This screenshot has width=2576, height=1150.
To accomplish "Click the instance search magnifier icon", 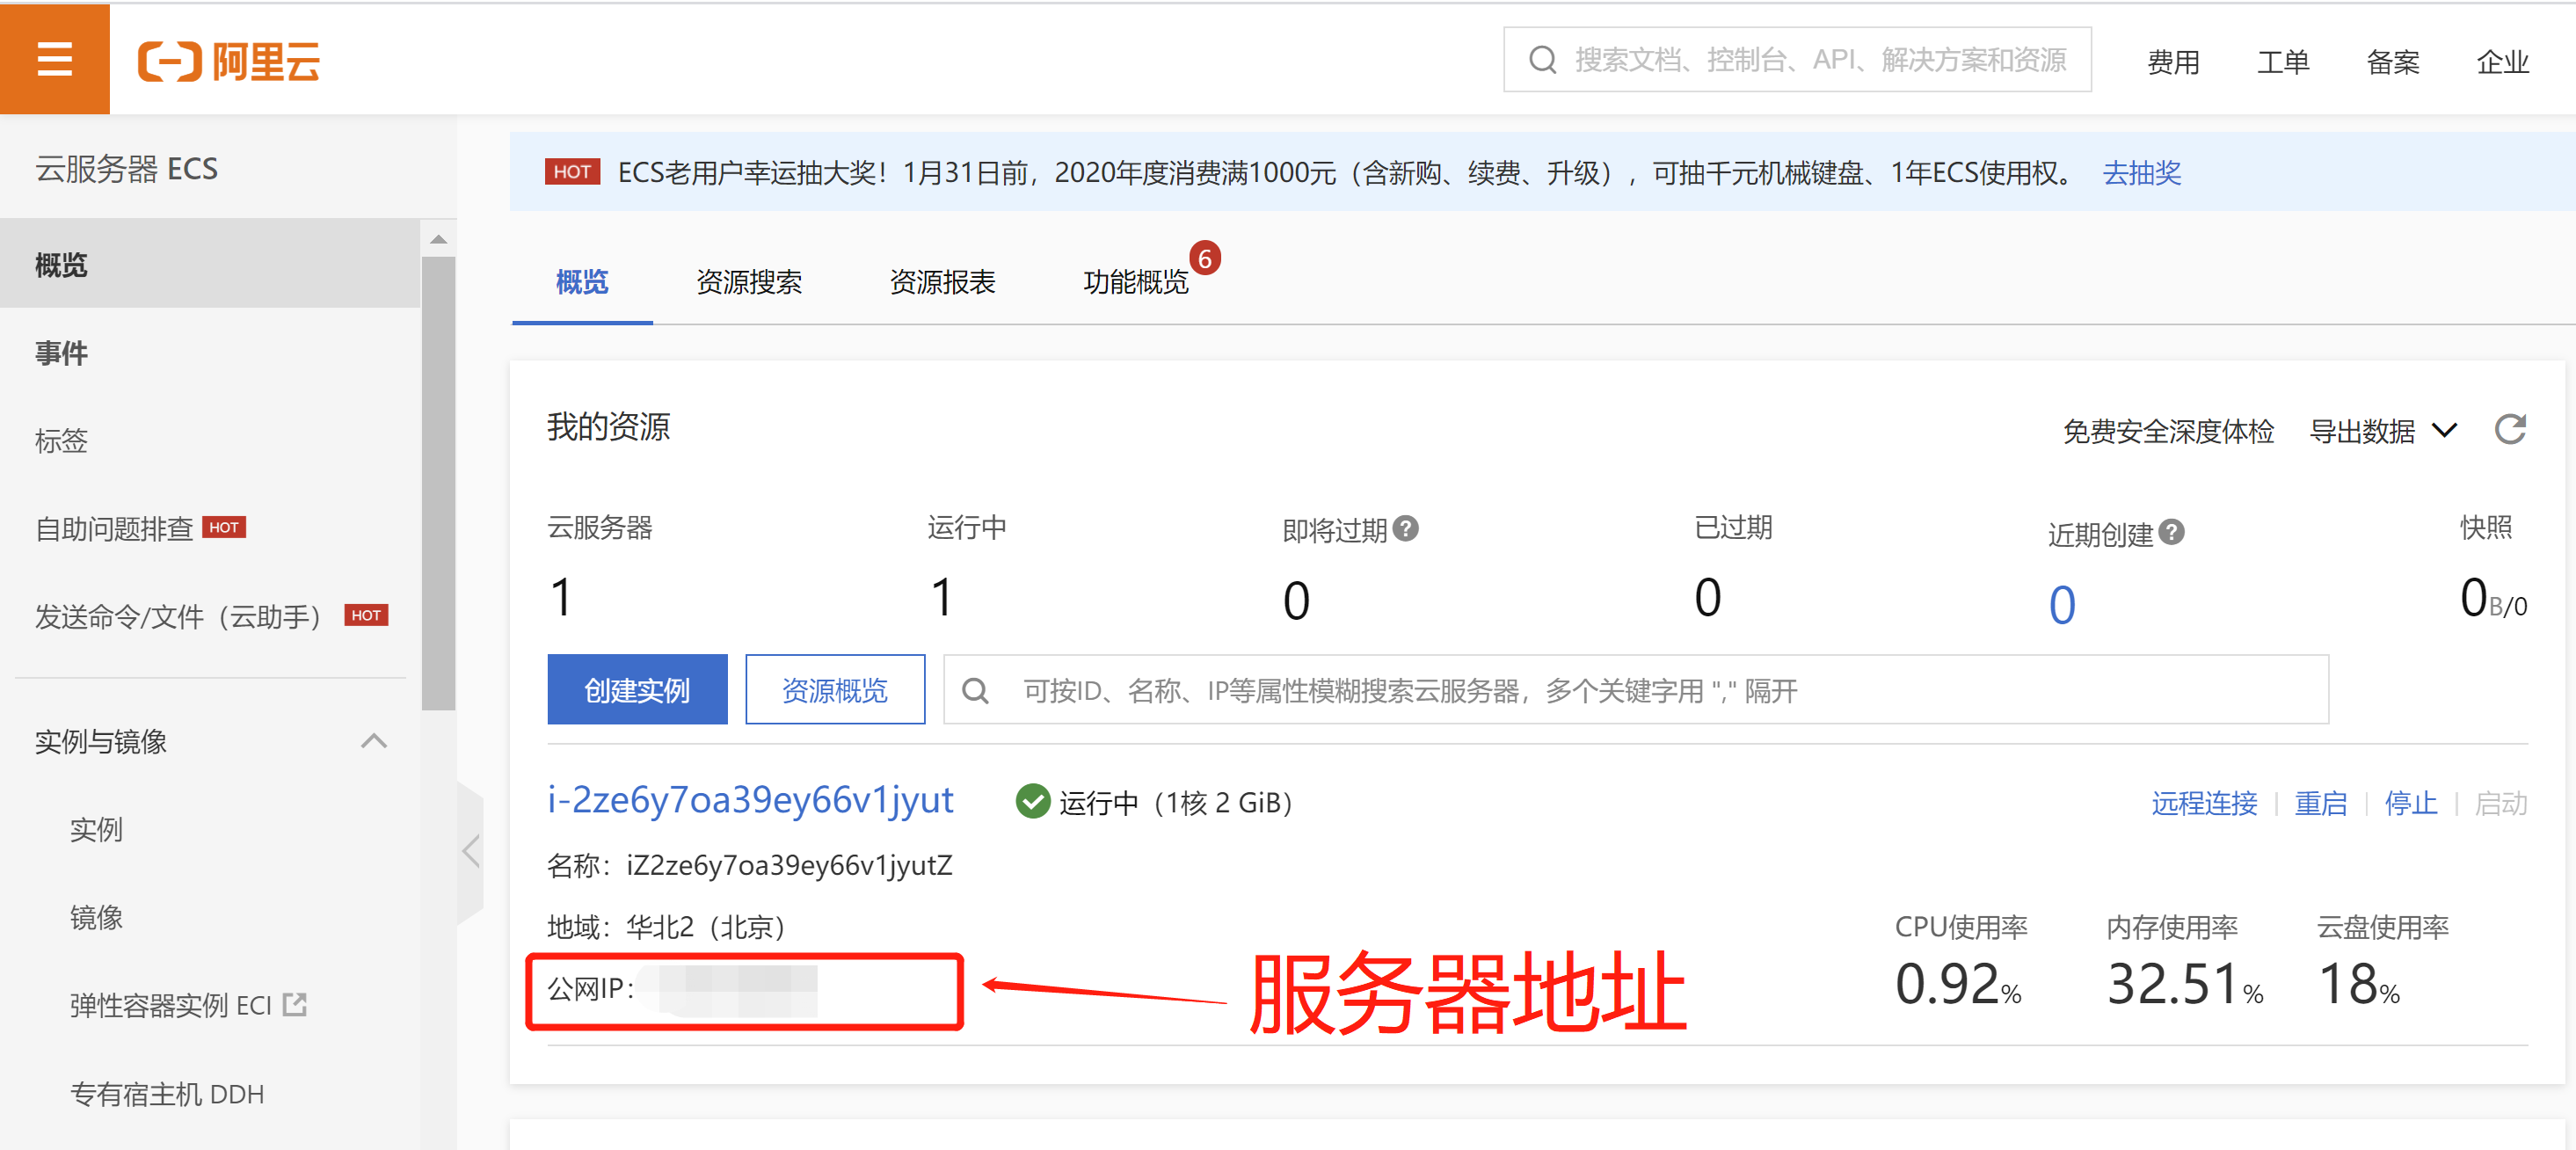I will tap(975, 691).
